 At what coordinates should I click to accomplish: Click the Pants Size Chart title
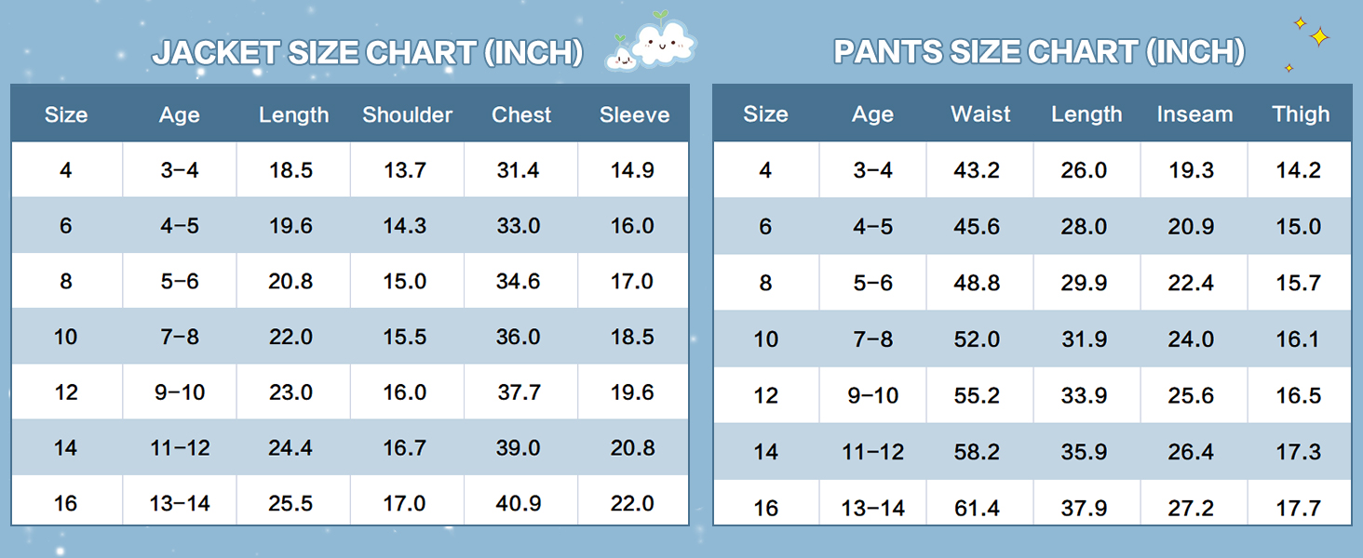coord(1039,52)
